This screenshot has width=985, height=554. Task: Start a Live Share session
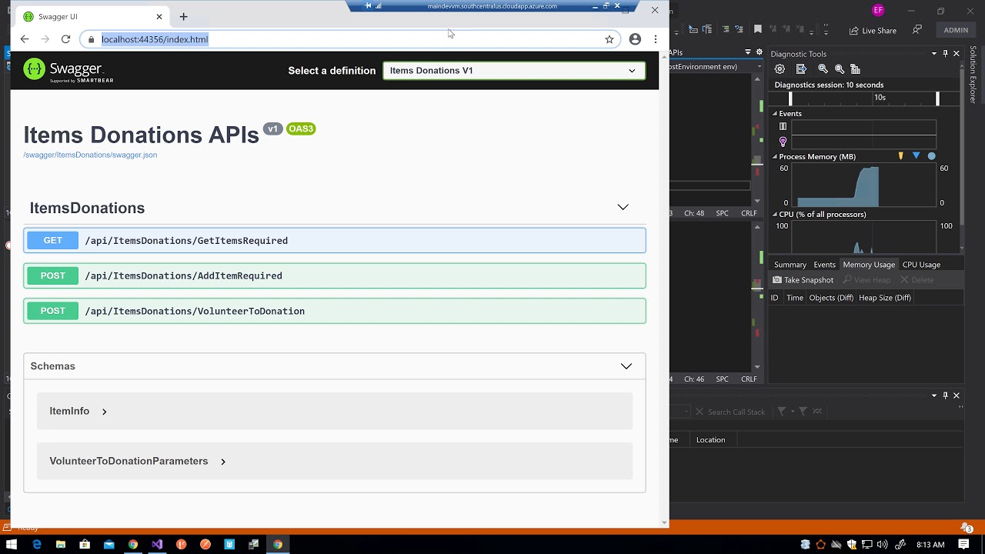tap(873, 30)
